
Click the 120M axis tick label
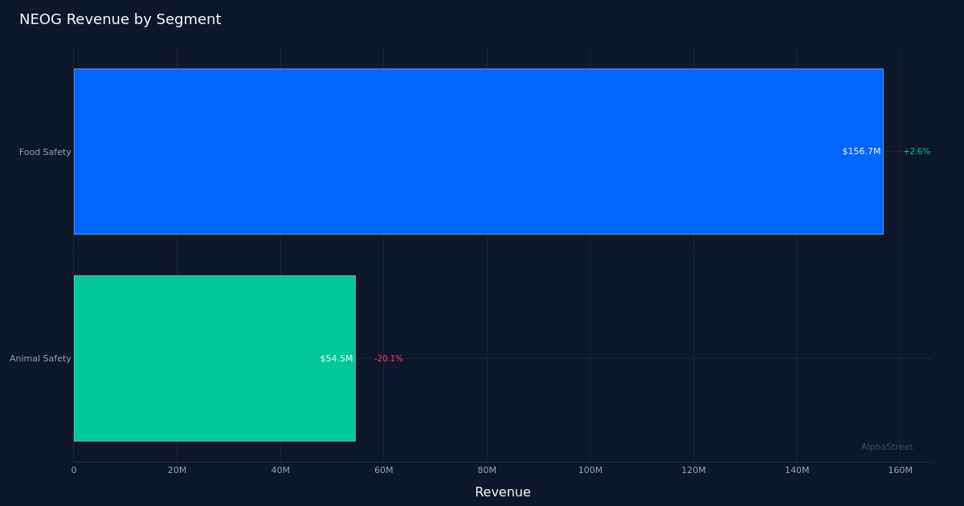(x=694, y=470)
